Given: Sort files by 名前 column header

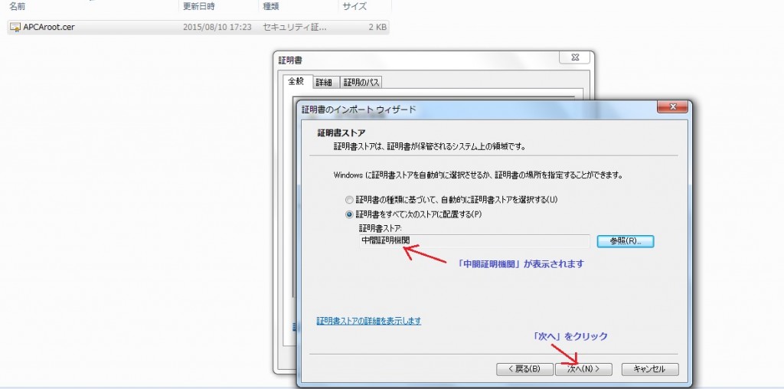Looking at the screenshot, I should pos(17,6).
